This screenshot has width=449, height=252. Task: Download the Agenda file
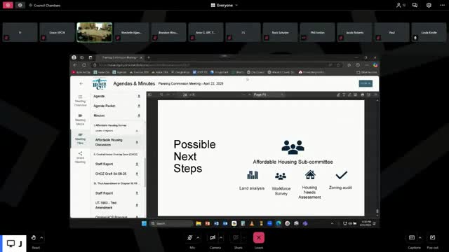[x=139, y=97]
